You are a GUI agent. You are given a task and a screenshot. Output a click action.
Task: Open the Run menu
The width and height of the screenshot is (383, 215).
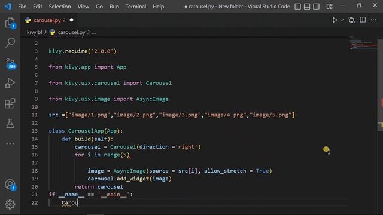coord(114,7)
